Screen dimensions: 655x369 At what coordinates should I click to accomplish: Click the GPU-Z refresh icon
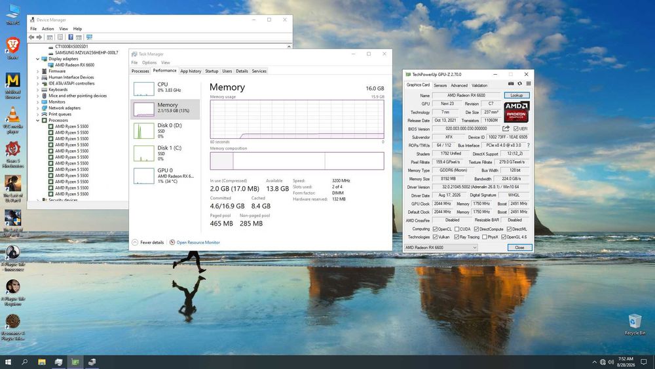tap(519, 84)
